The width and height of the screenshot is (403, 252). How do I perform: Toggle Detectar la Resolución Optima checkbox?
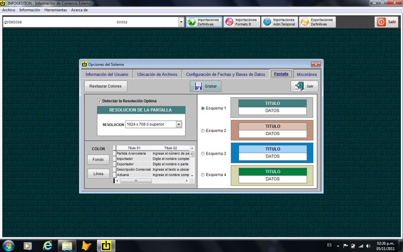click(100, 101)
